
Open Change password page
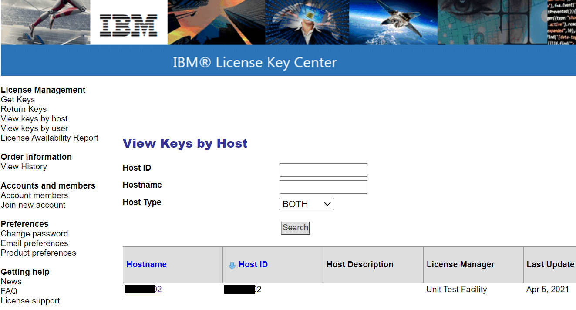(x=34, y=234)
